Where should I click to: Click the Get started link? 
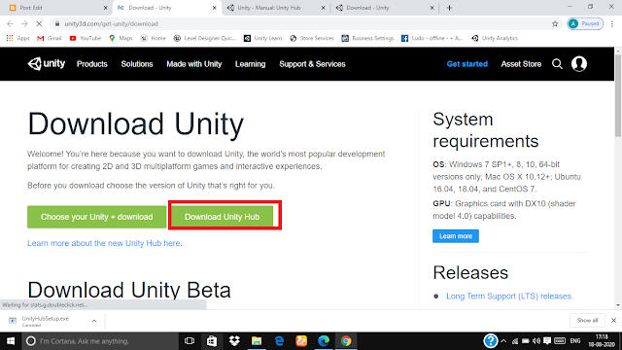point(466,64)
